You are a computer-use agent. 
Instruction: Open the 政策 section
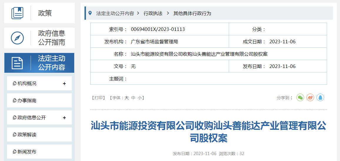(39, 13)
